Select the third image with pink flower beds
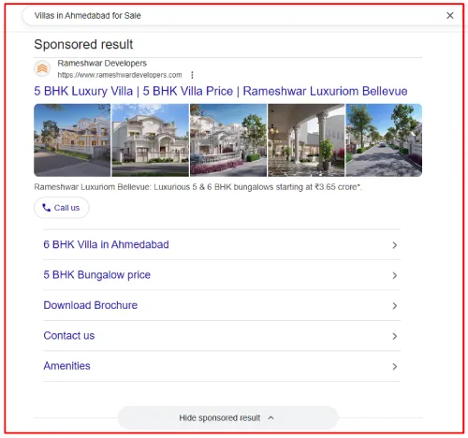This screenshot has width=468, height=438. (x=228, y=140)
